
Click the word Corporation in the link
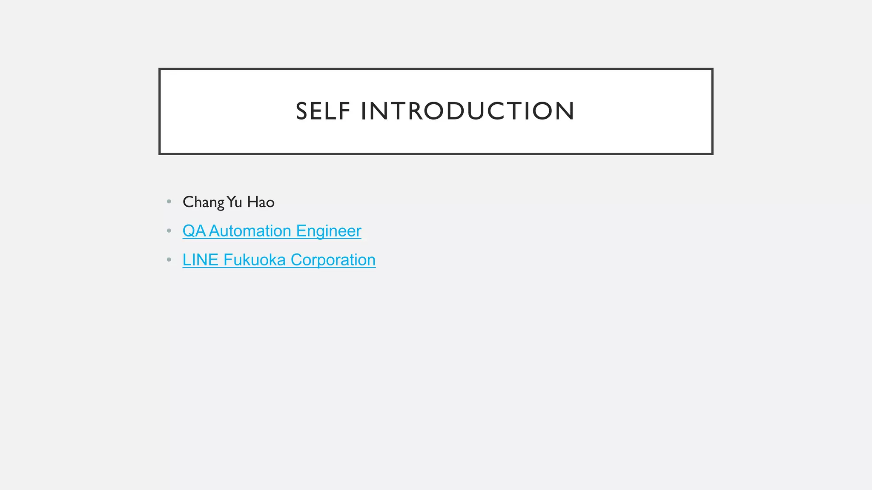click(x=333, y=260)
